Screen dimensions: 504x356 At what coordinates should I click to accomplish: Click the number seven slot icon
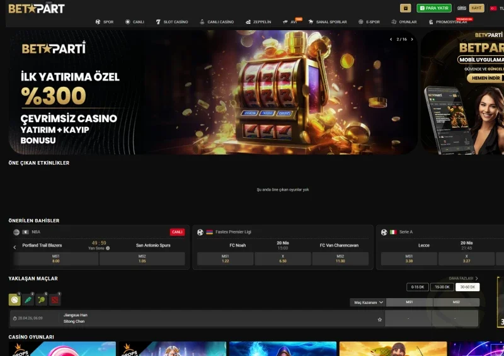point(158,22)
